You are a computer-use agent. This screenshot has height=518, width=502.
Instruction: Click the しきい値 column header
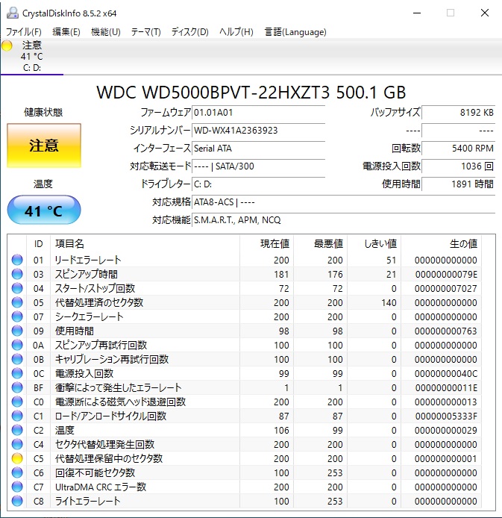[374, 244]
